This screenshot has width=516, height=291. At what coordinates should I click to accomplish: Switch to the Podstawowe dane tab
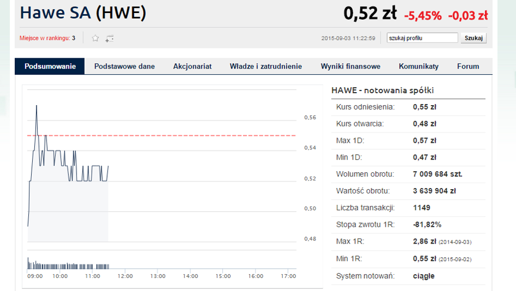coord(124,66)
